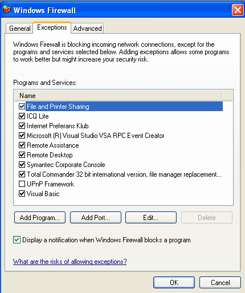Disable the Remote Desktop exception checkbox

22,154
